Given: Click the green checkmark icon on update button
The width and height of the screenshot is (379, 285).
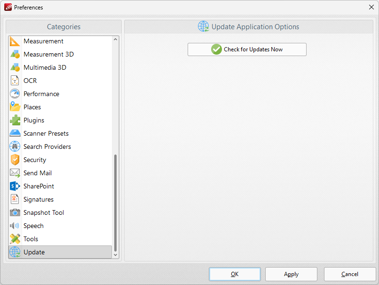Looking at the screenshot, I should pos(216,49).
